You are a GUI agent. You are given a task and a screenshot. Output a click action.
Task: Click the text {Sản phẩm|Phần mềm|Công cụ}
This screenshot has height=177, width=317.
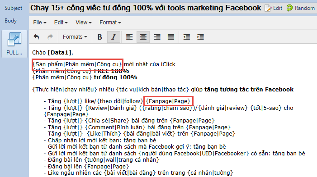(77, 64)
